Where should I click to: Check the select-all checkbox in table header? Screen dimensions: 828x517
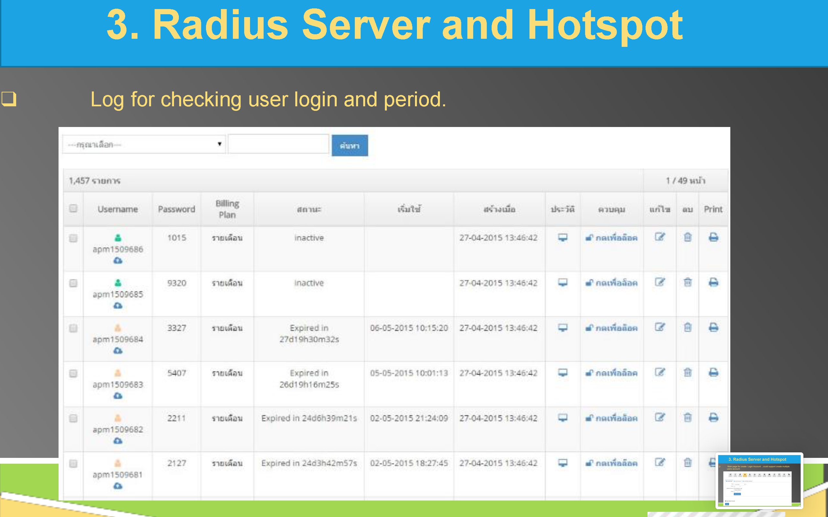[x=73, y=209]
